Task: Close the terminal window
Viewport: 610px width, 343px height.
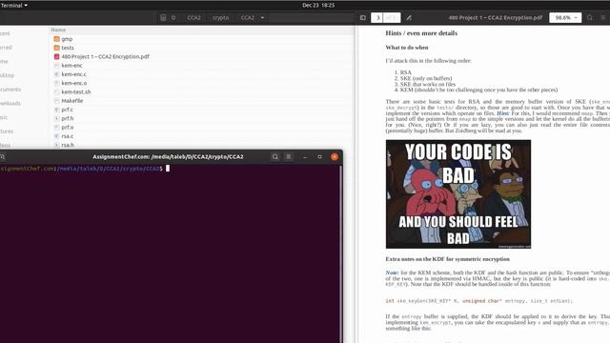Action: coord(335,156)
